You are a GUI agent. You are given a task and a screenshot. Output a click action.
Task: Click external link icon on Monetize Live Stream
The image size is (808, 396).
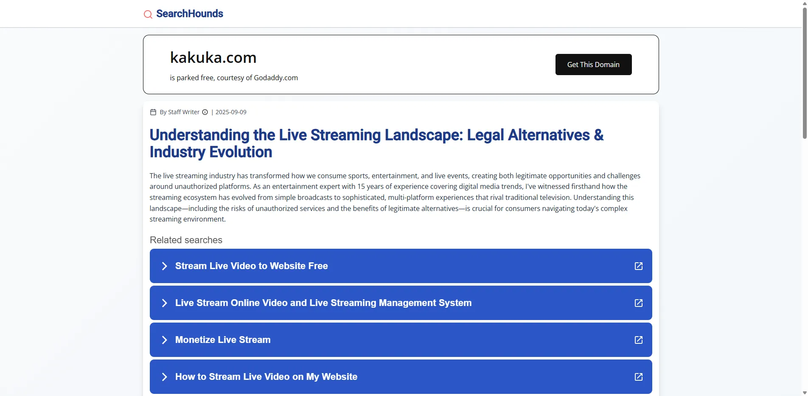[638, 340]
